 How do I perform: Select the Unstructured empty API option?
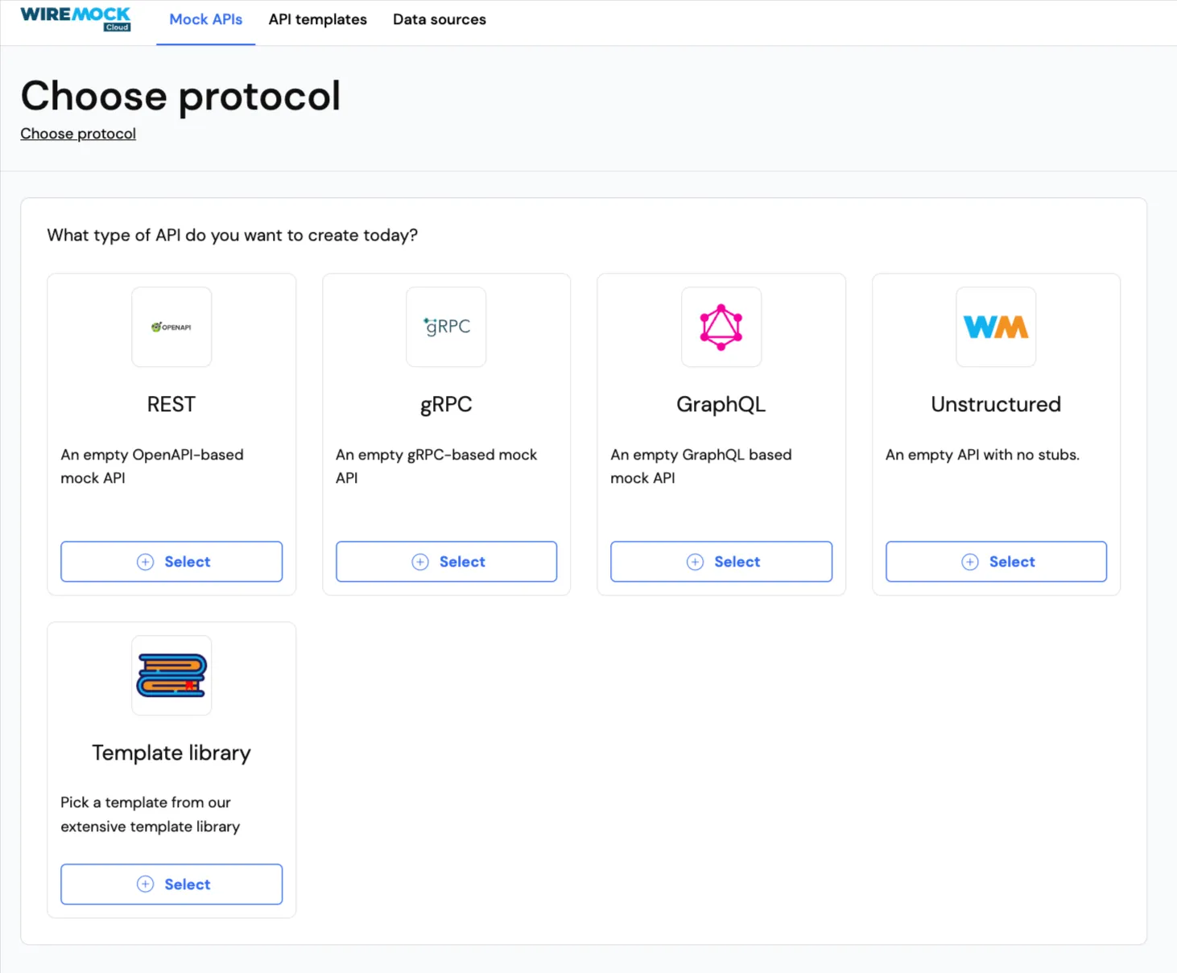click(995, 561)
